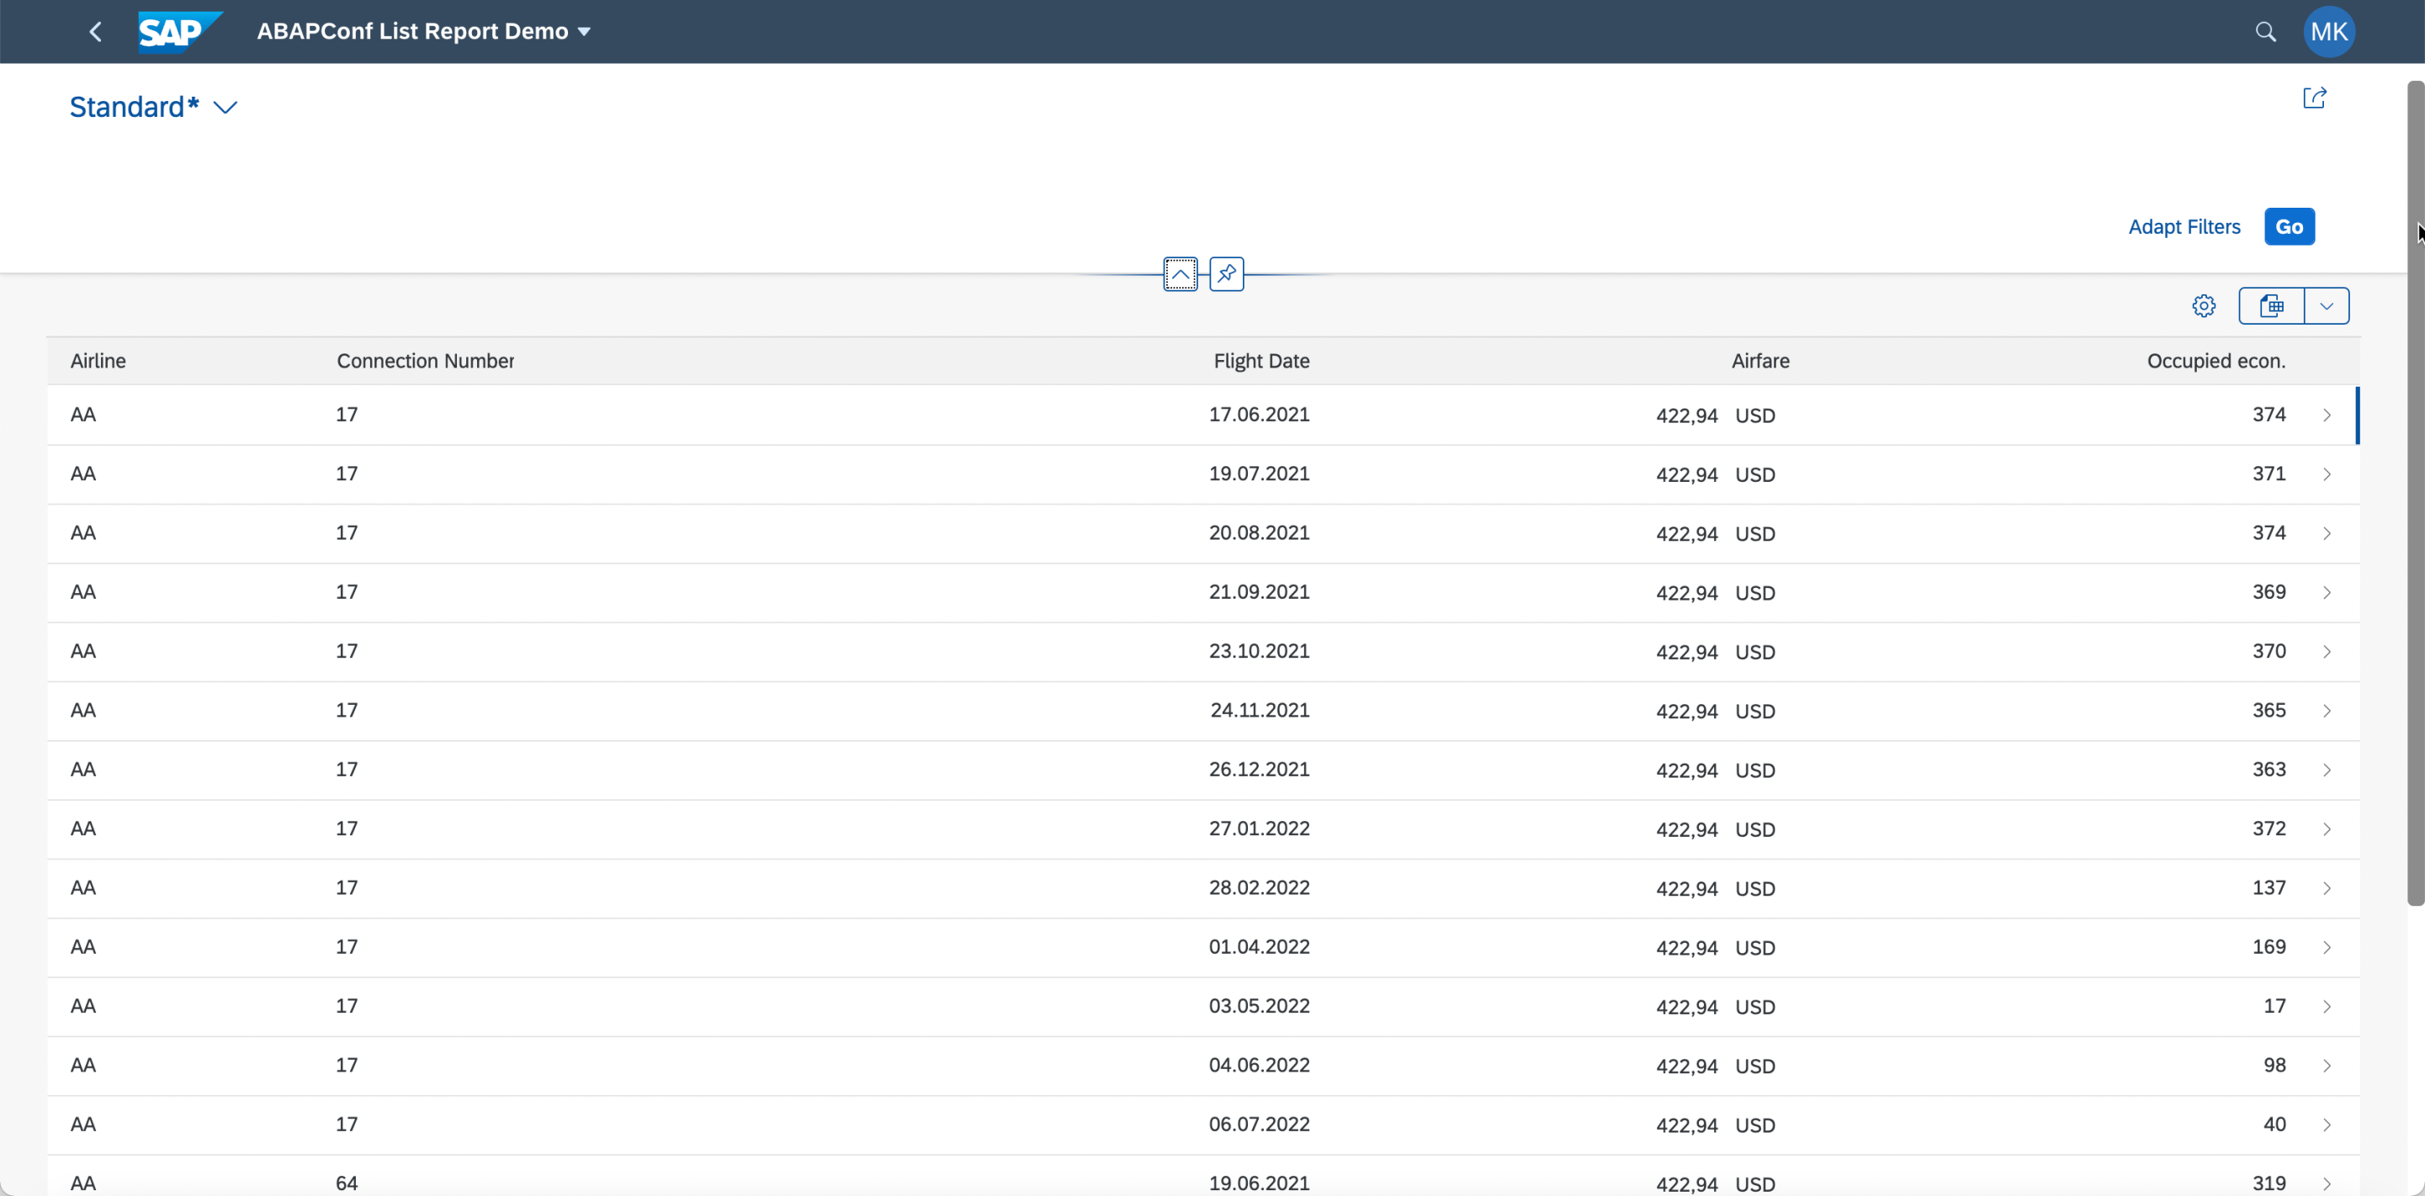Click occupied value 137
This screenshot has height=1196, width=2425.
[2268, 887]
